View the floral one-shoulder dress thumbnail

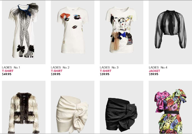pyautogui.click(x=170, y=107)
